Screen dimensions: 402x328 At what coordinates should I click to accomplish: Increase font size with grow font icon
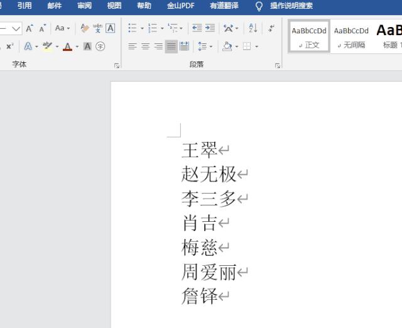(30, 28)
